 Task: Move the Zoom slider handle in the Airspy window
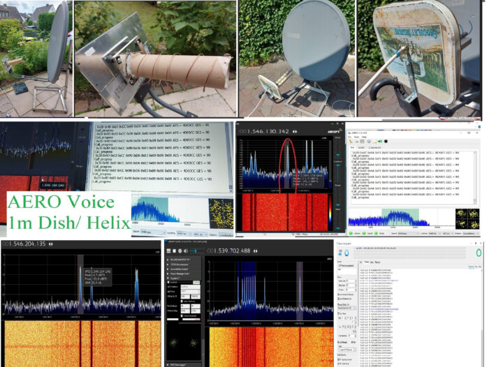coord(338,154)
